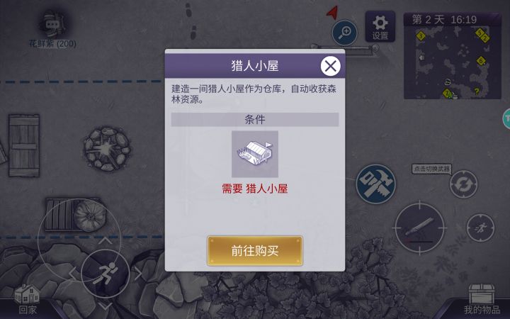
Task: Tap the sprint running icon on right
Action: point(480,228)
